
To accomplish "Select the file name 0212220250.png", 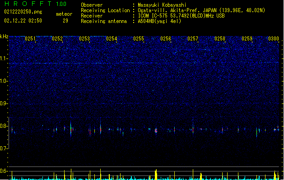I will pyautogui.click(x=23, y=12).
